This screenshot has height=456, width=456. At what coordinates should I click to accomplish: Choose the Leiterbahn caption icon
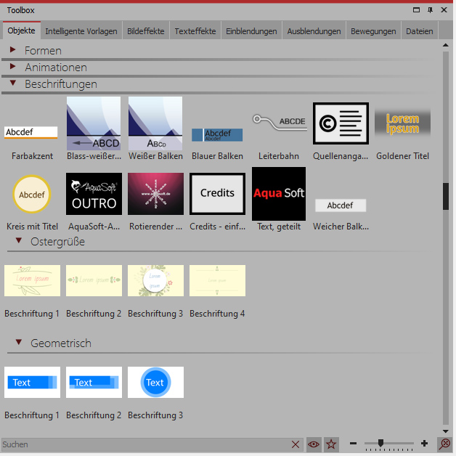tap(279, 123)
